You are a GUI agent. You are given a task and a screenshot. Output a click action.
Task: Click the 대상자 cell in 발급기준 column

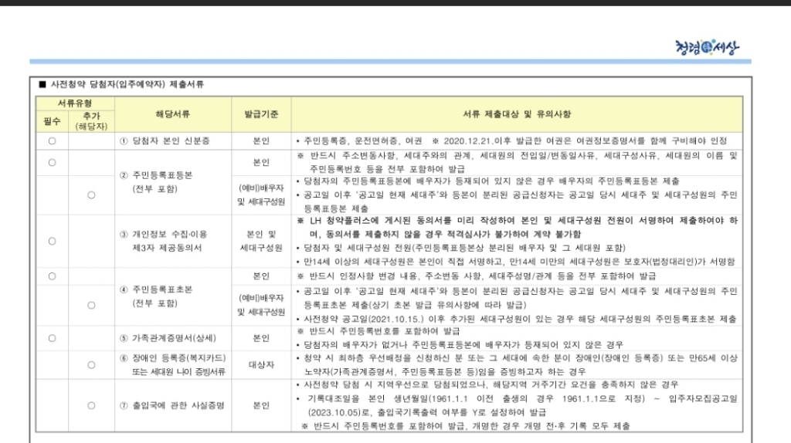click(x=261, y=365)
